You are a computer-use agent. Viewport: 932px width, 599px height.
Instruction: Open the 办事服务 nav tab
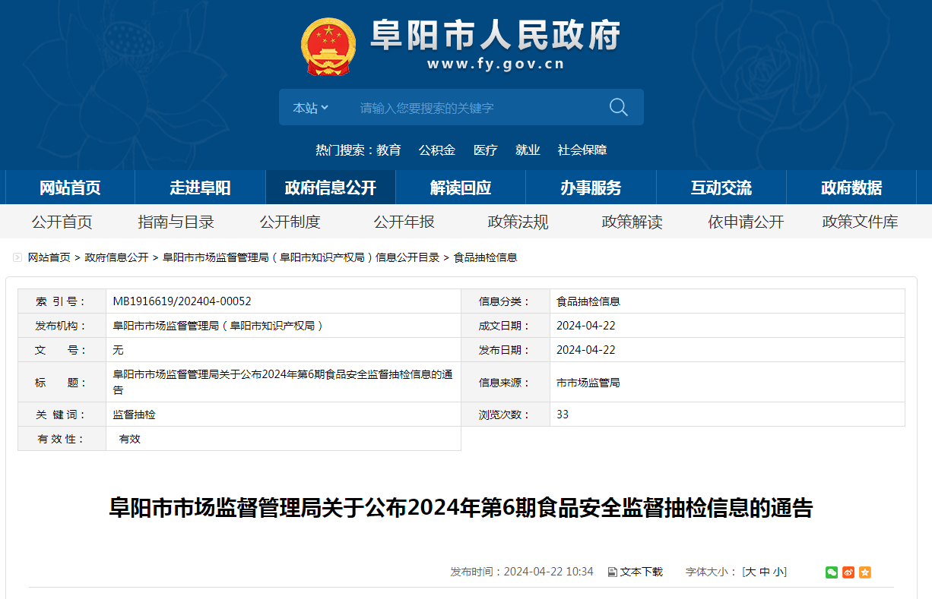[x=591, y=188]
